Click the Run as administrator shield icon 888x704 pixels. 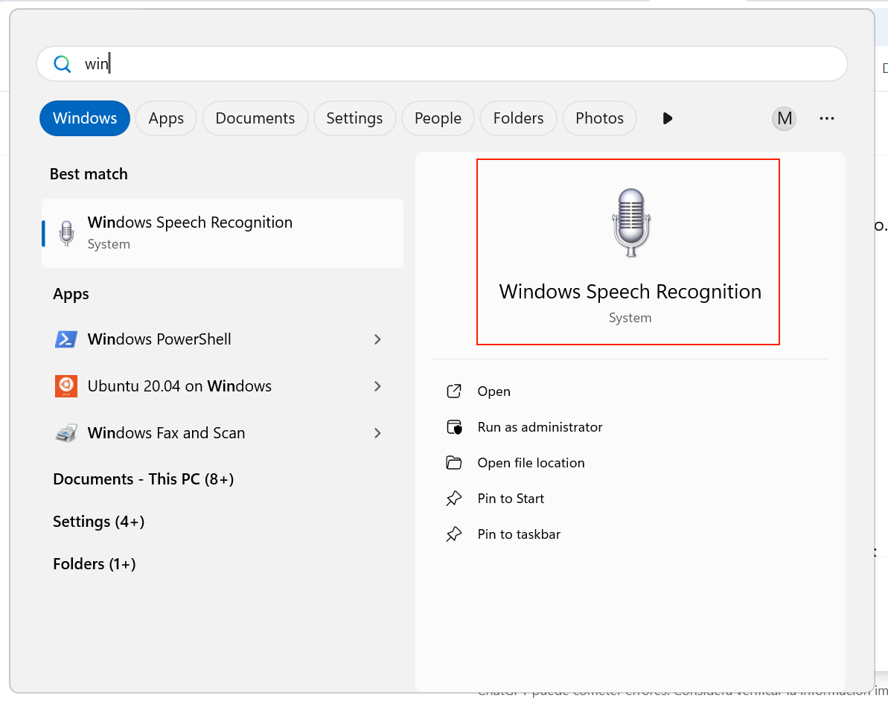coord(454,427)
